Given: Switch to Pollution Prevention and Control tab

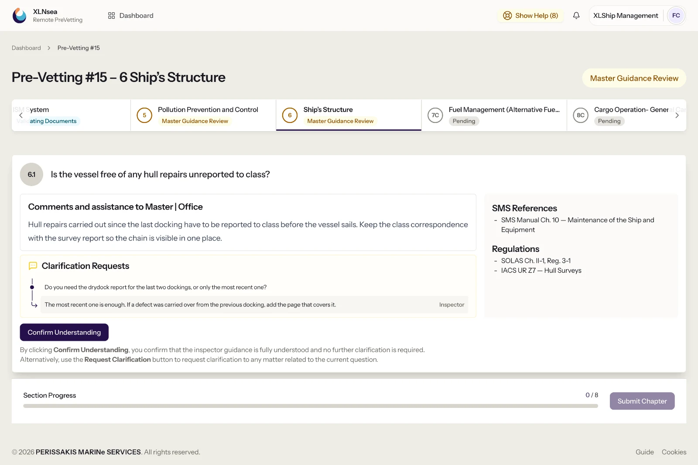Looking at the screenshot, I should 203,115.
